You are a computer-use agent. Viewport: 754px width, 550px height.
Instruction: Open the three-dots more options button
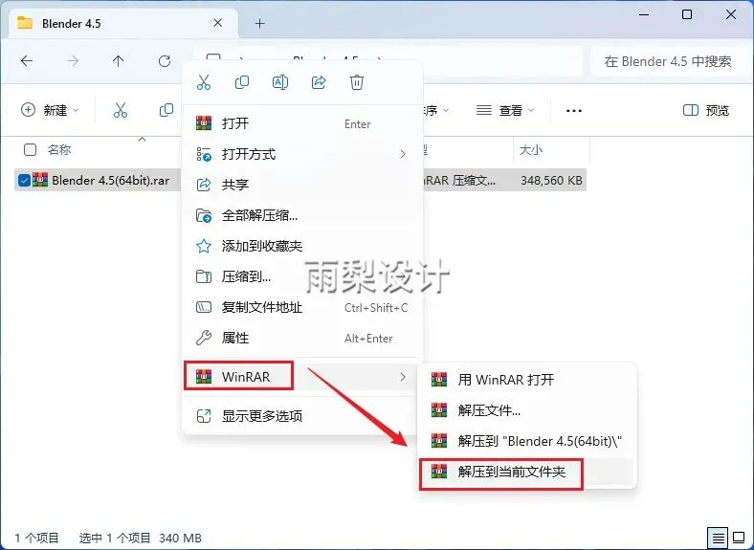(x=574, y=111)
